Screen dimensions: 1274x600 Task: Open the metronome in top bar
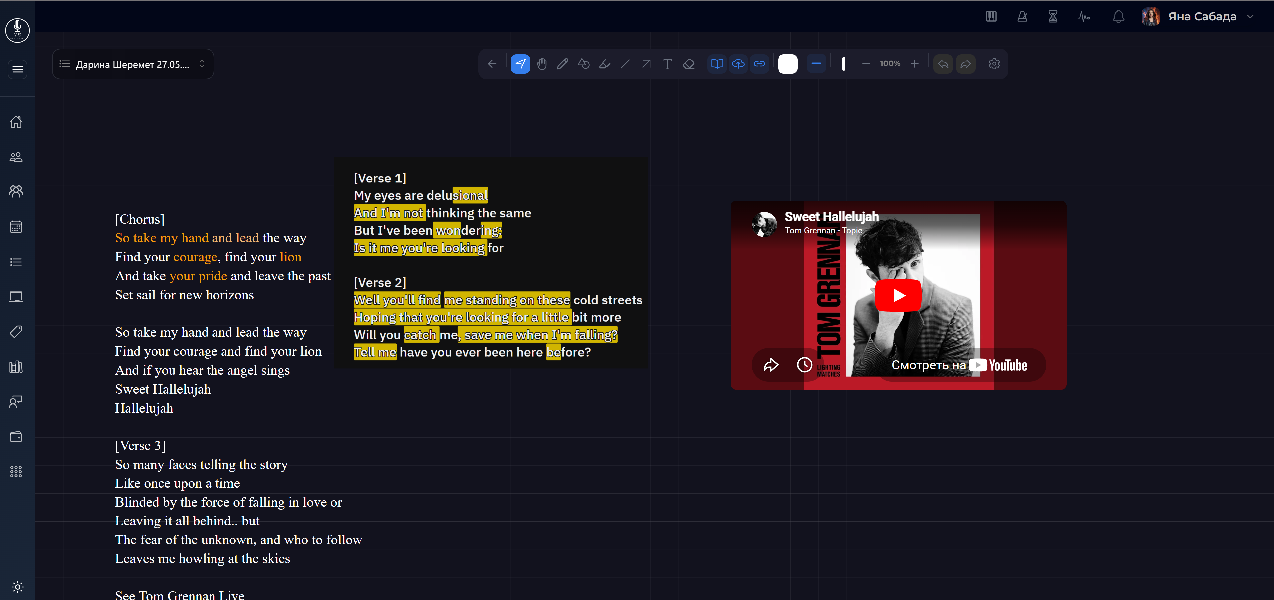pyautogui.click(x=1022, y=16)
